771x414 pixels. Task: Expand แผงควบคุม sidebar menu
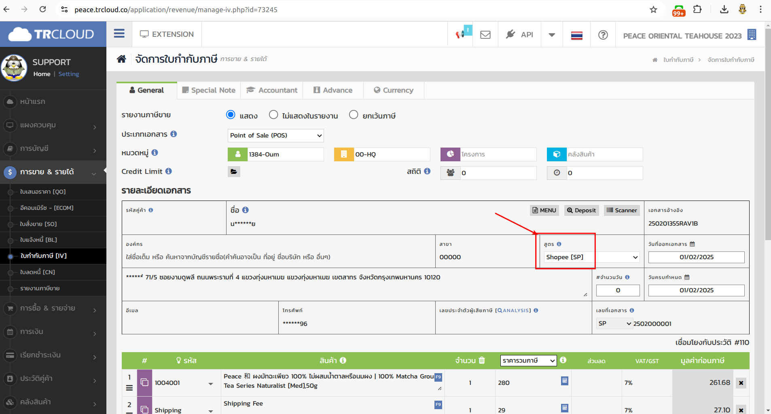click(53, 125)
